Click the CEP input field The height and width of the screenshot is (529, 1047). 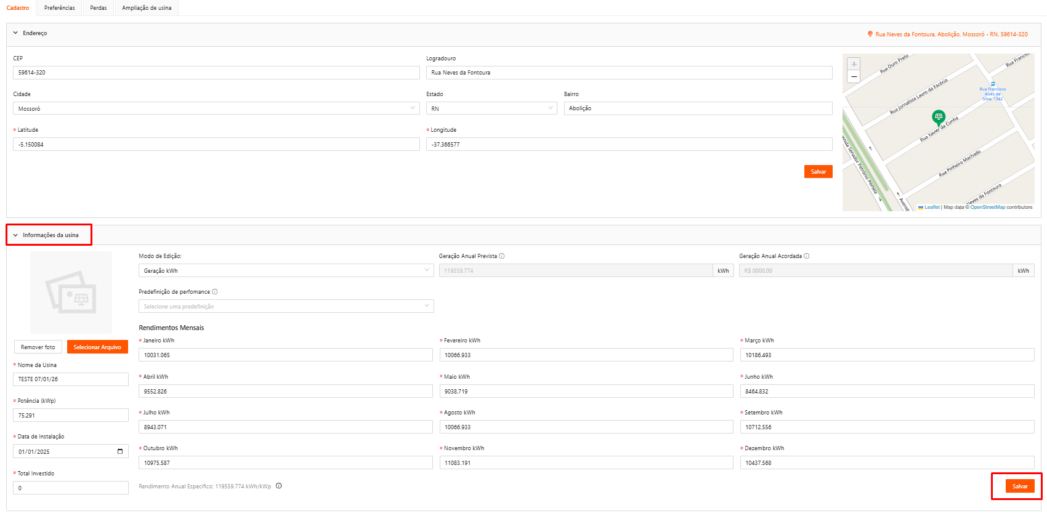(216, 73)
